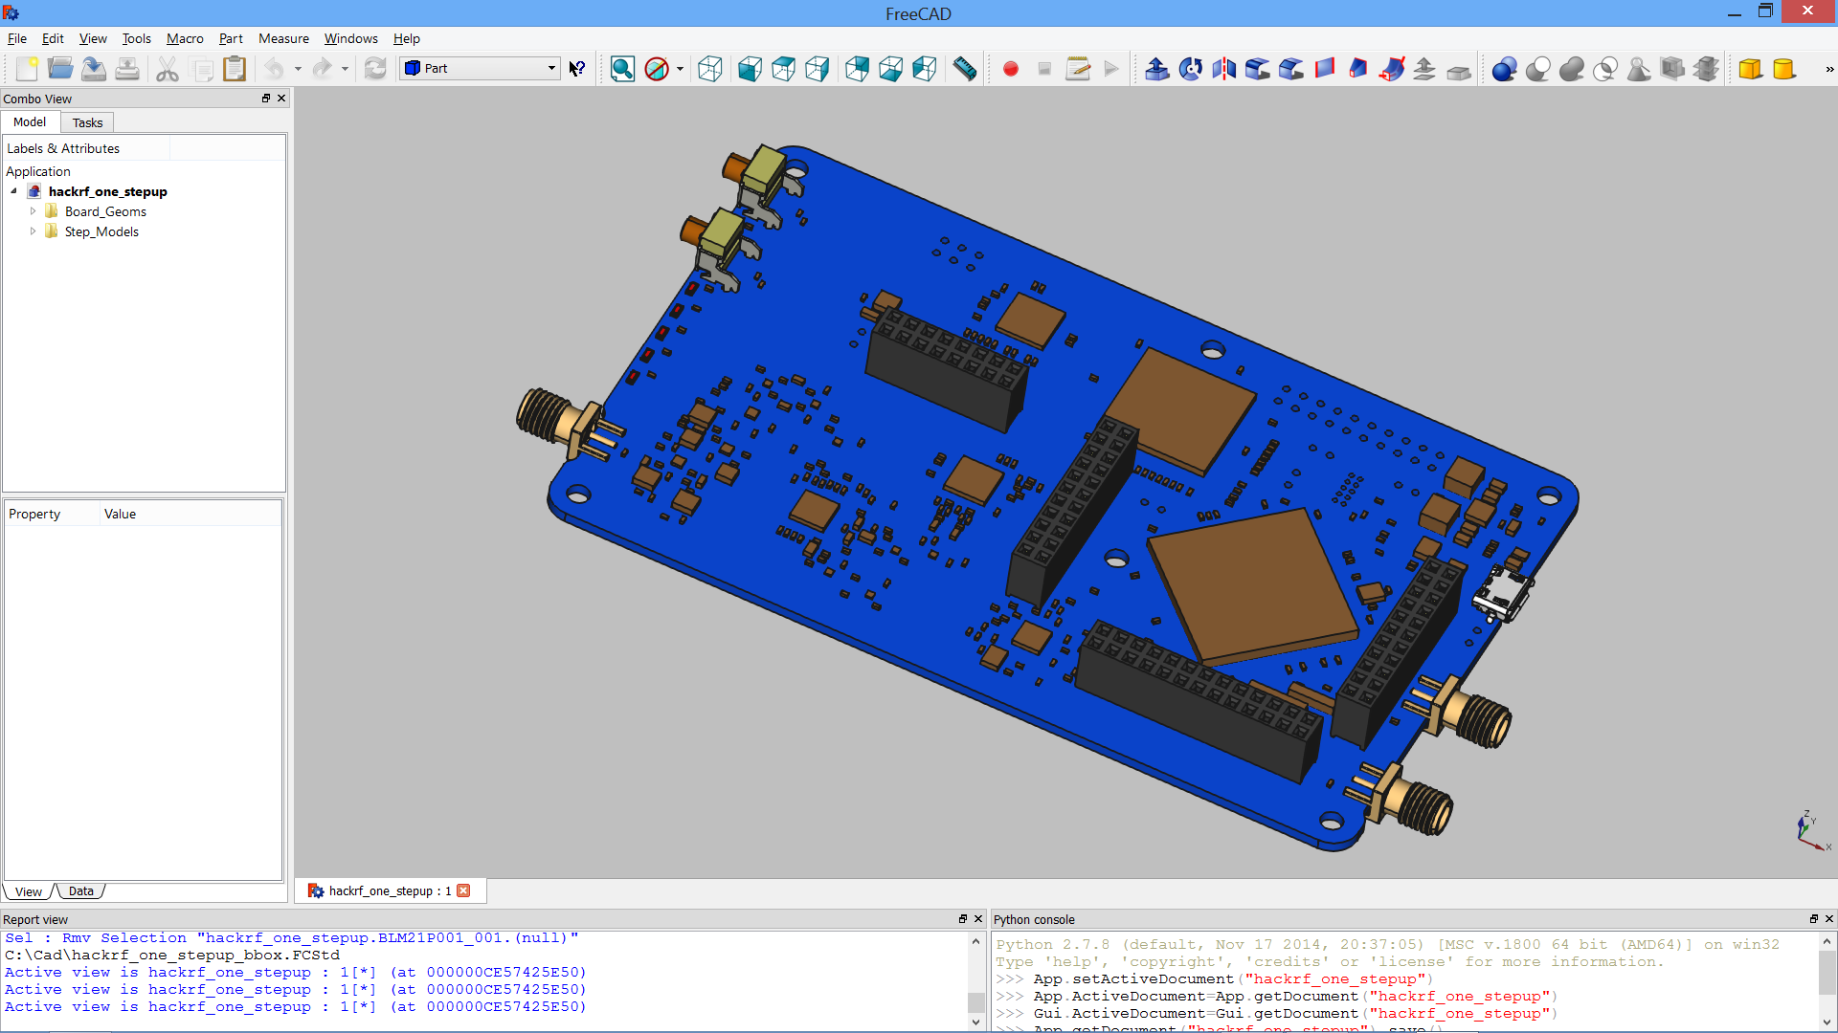The width and height of the screenshot is (1838, 1033).
Task: Click the Revolve shape tool icon
Action: click(1190, 69)
